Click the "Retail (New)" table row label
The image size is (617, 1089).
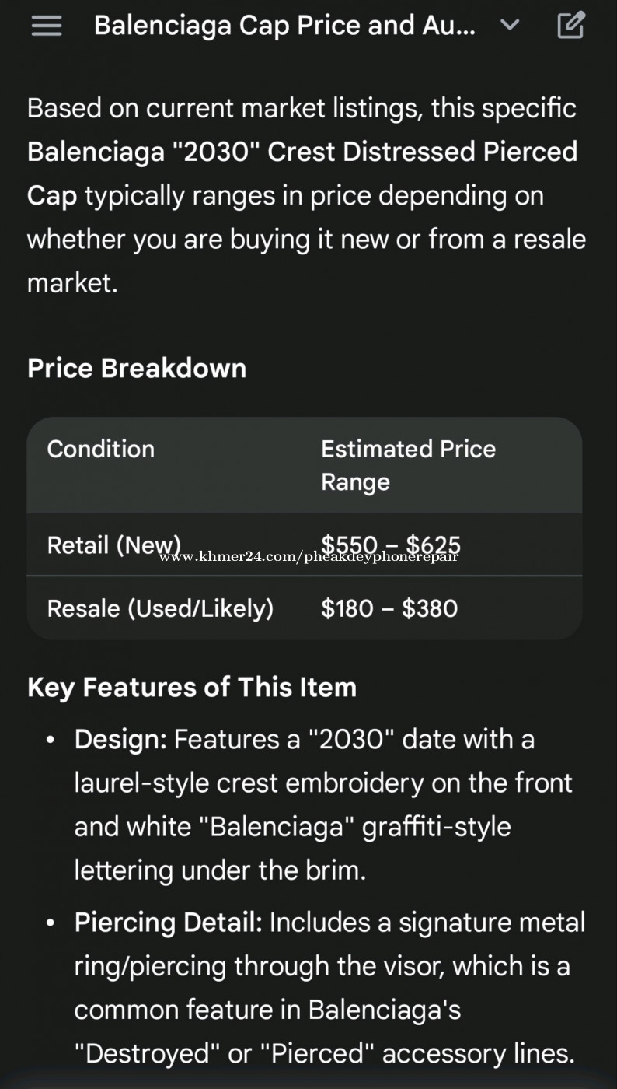click(113, 544)
